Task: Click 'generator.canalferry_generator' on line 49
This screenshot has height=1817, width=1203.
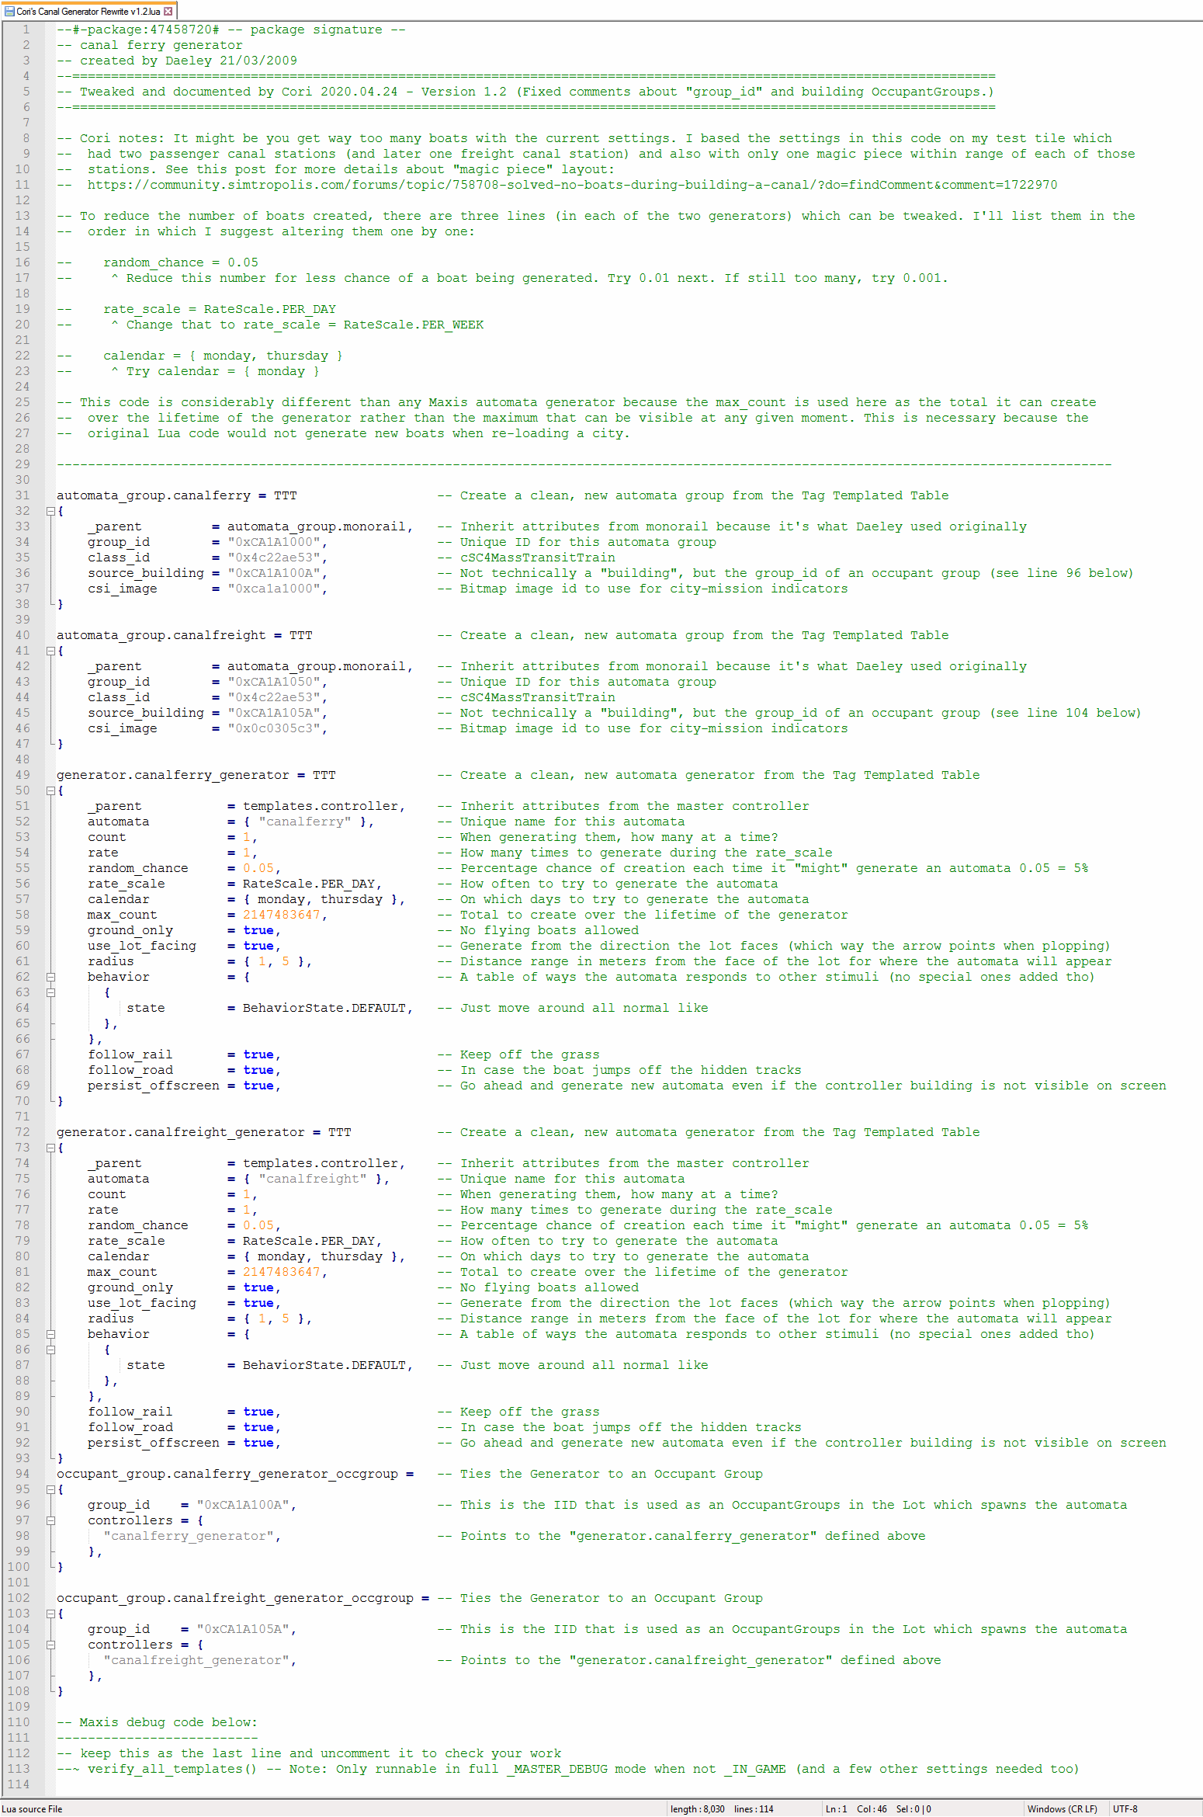Action: tap(173, 775)
